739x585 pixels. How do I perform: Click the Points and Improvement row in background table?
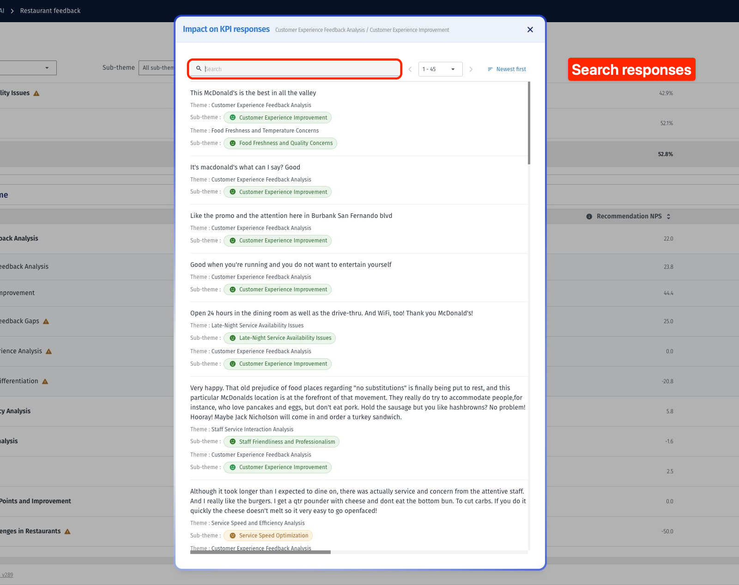[36, 501]
